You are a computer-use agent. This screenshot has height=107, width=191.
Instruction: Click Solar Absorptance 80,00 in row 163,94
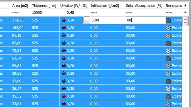point(130,28)
